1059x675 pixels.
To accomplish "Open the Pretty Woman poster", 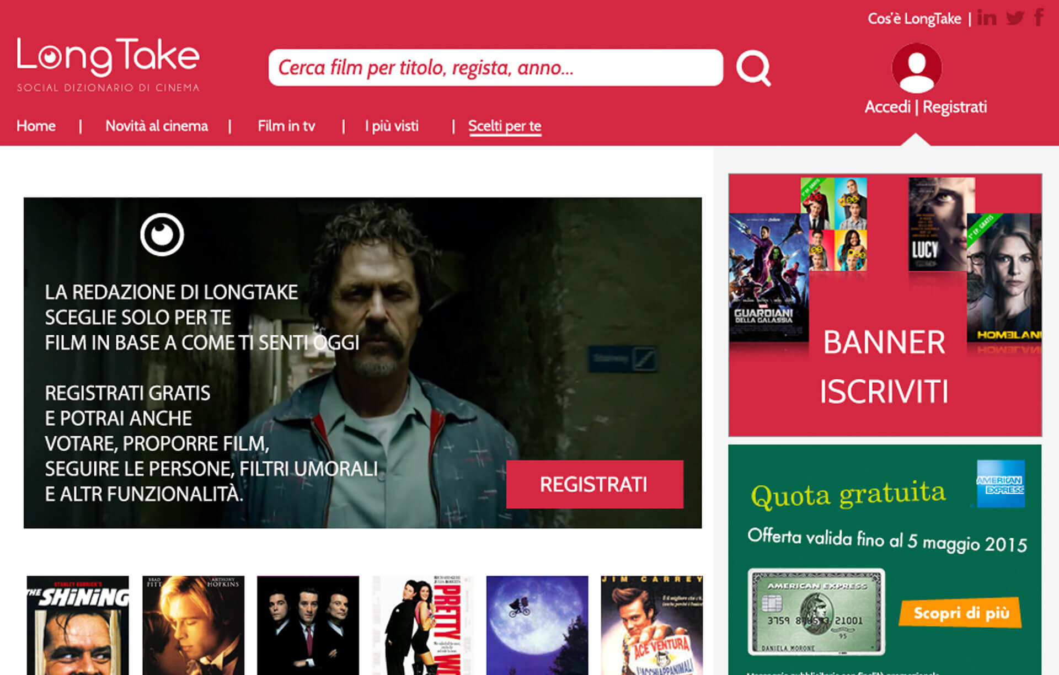I will coord(422,625).
